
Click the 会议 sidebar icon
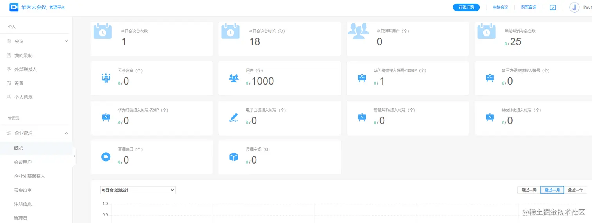(x=9, y=41)
